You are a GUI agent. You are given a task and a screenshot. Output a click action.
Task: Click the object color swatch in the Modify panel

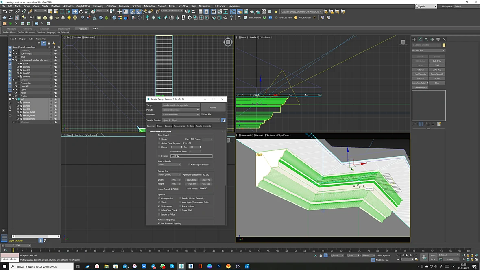click(x=444, y=45)
